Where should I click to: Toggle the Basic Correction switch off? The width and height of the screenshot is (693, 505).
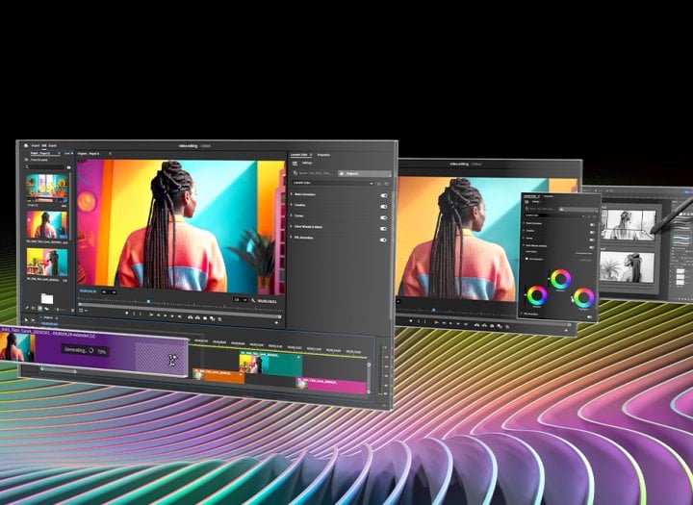[x=383, y=195]
